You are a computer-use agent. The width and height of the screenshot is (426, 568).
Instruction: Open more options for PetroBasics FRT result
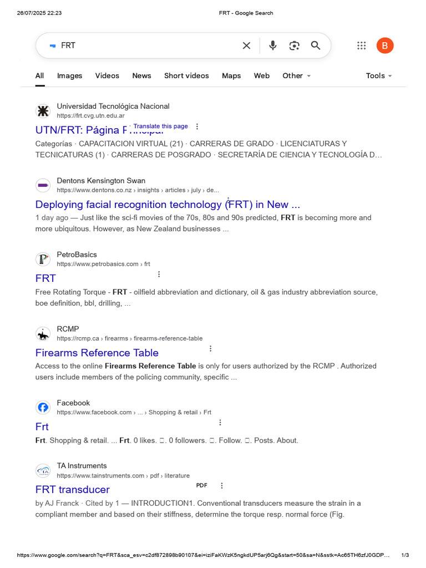159,274
